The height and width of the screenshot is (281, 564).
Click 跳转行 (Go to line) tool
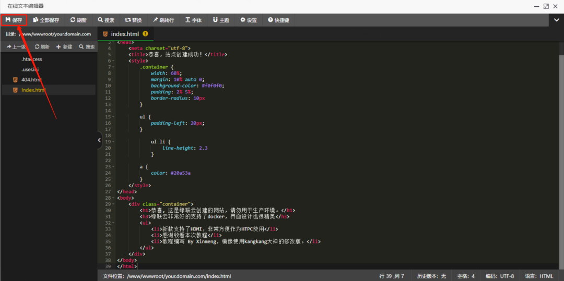(x=163, y=20)
